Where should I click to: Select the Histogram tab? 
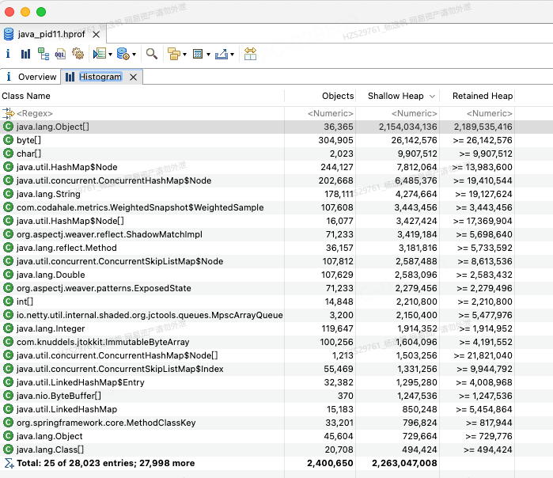(100, 77)
